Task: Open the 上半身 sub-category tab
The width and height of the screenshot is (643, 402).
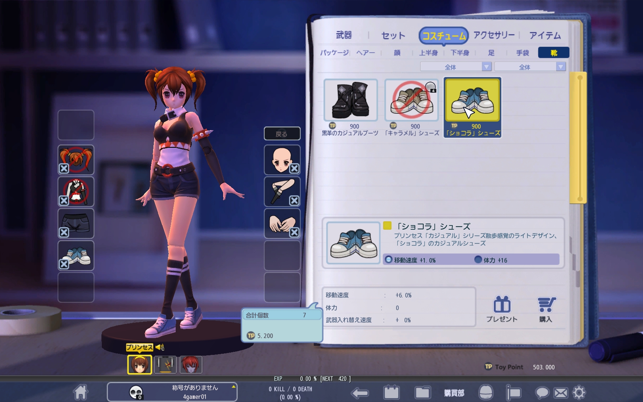Action: coord(428,53)
